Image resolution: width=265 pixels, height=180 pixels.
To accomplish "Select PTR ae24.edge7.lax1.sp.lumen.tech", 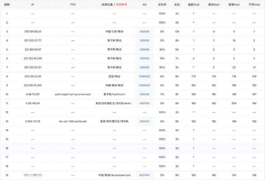I will pos(73,94).
